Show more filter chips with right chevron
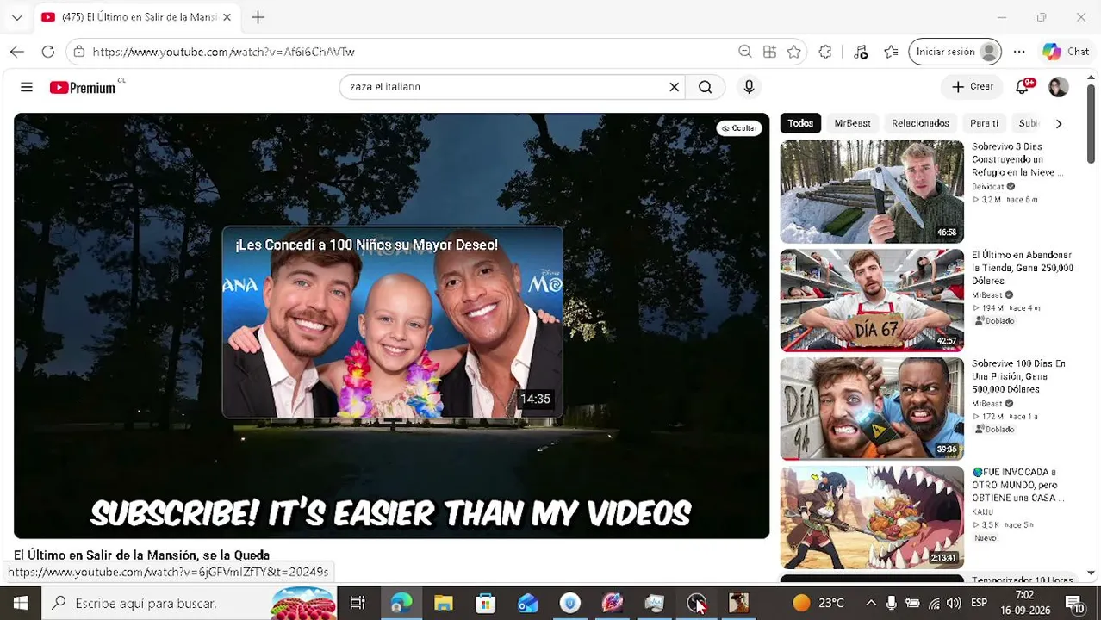This screenshot has height=620, width=1101. 1059,123
